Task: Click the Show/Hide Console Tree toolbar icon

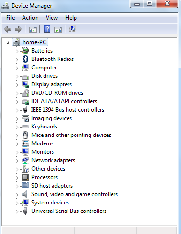Action: coord(33,30)
